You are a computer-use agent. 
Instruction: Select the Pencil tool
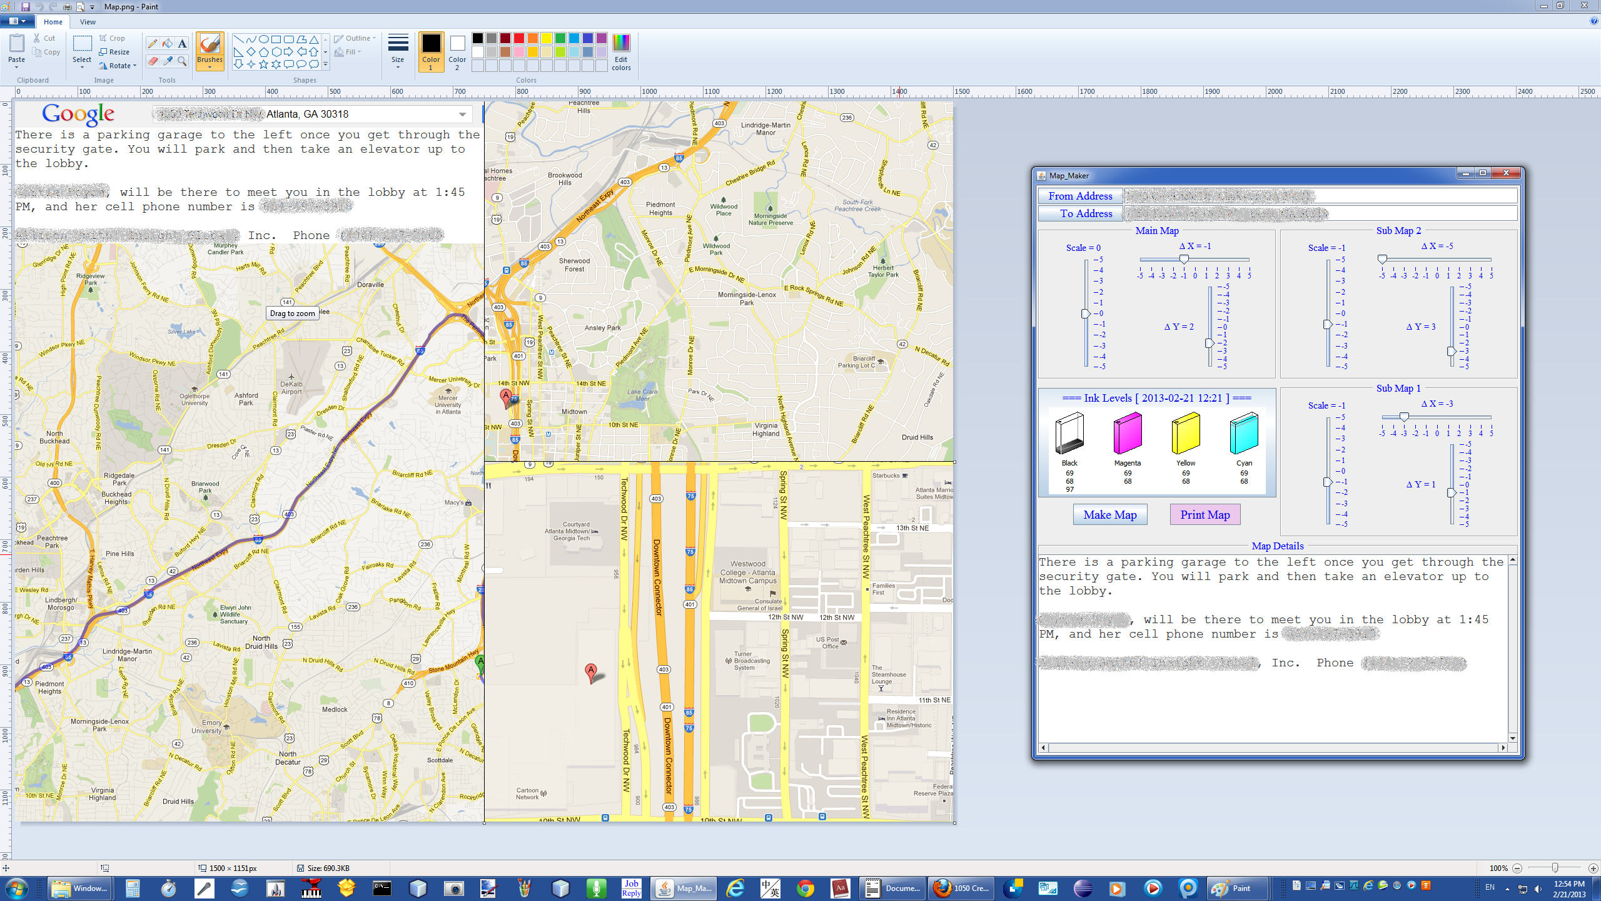(x=153, y=43)
